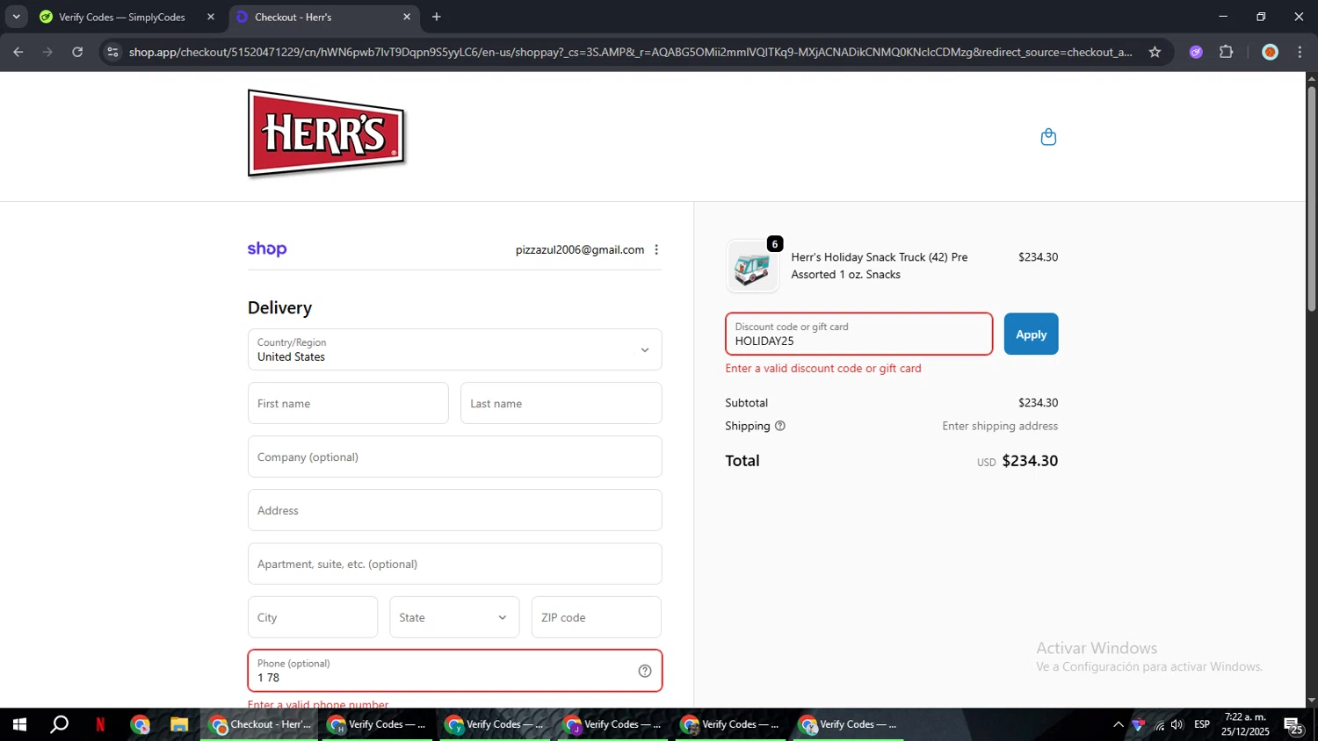Viewport: 1318px width, 741px height.
Task: Click the Company (optional) field
Action: coord(454,457)
